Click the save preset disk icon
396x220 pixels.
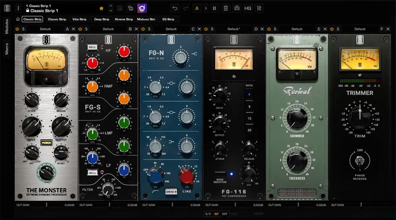pos(120,8)
